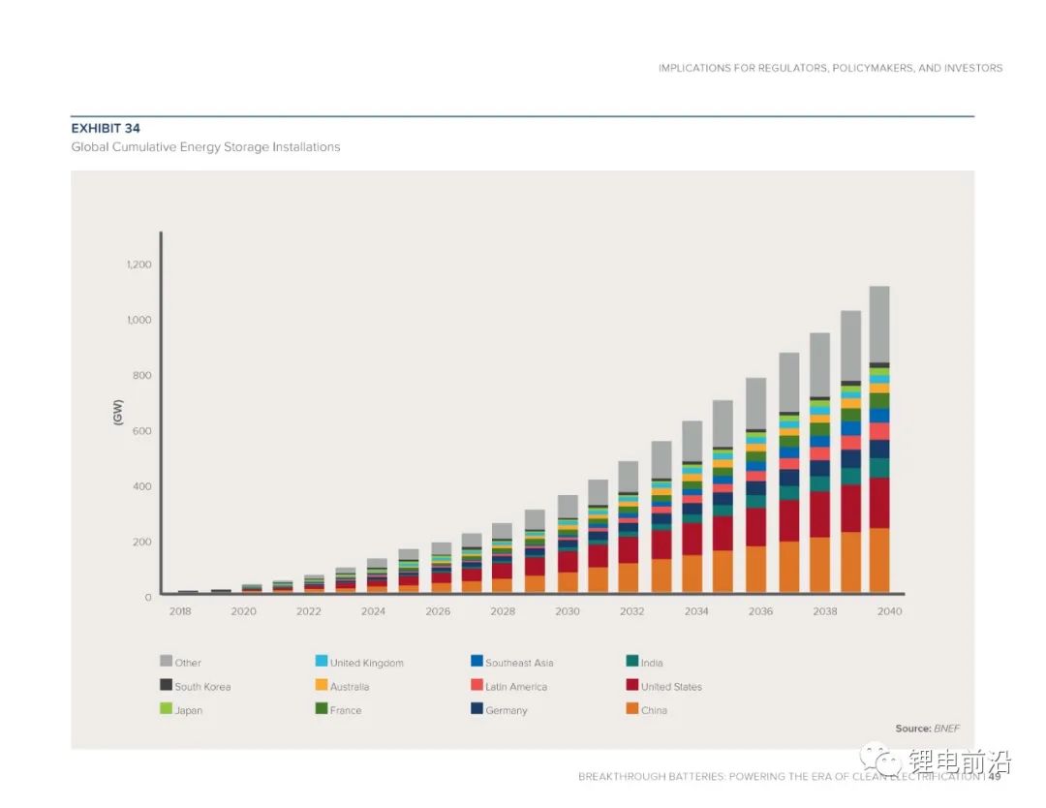Click the EXHIBIT 34 heading
This screenshot has width=1046, height=808.
coord(106,128)
